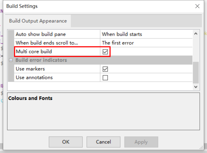Click the resize grip in dialog corner
This screenshot has height=153, width=207.
[x=201, y=148]
